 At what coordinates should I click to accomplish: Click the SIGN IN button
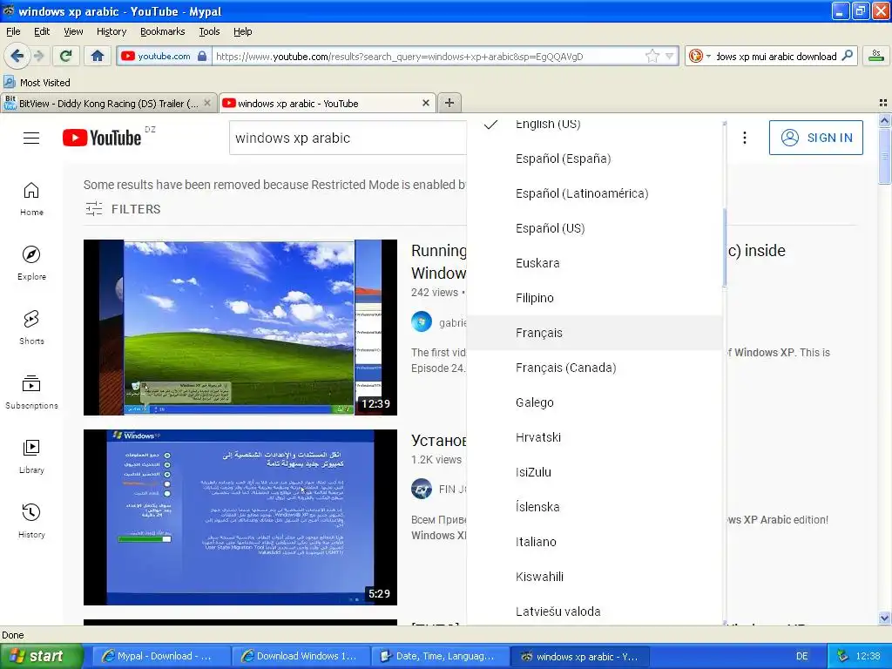[x=815, y=138]
